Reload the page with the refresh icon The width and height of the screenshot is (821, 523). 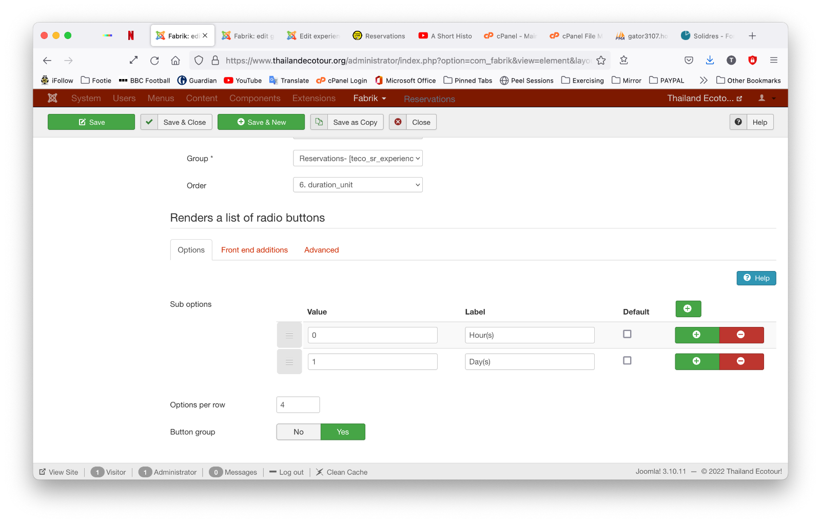[x=154, y=61]
